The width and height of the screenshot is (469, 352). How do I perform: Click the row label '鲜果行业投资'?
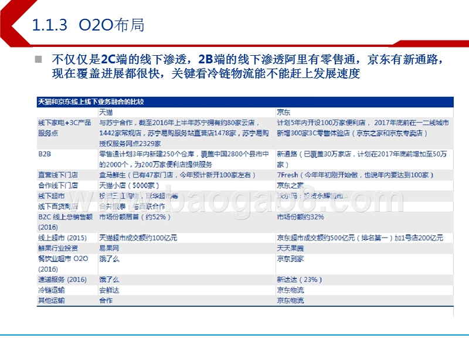[x=58, y=248]
